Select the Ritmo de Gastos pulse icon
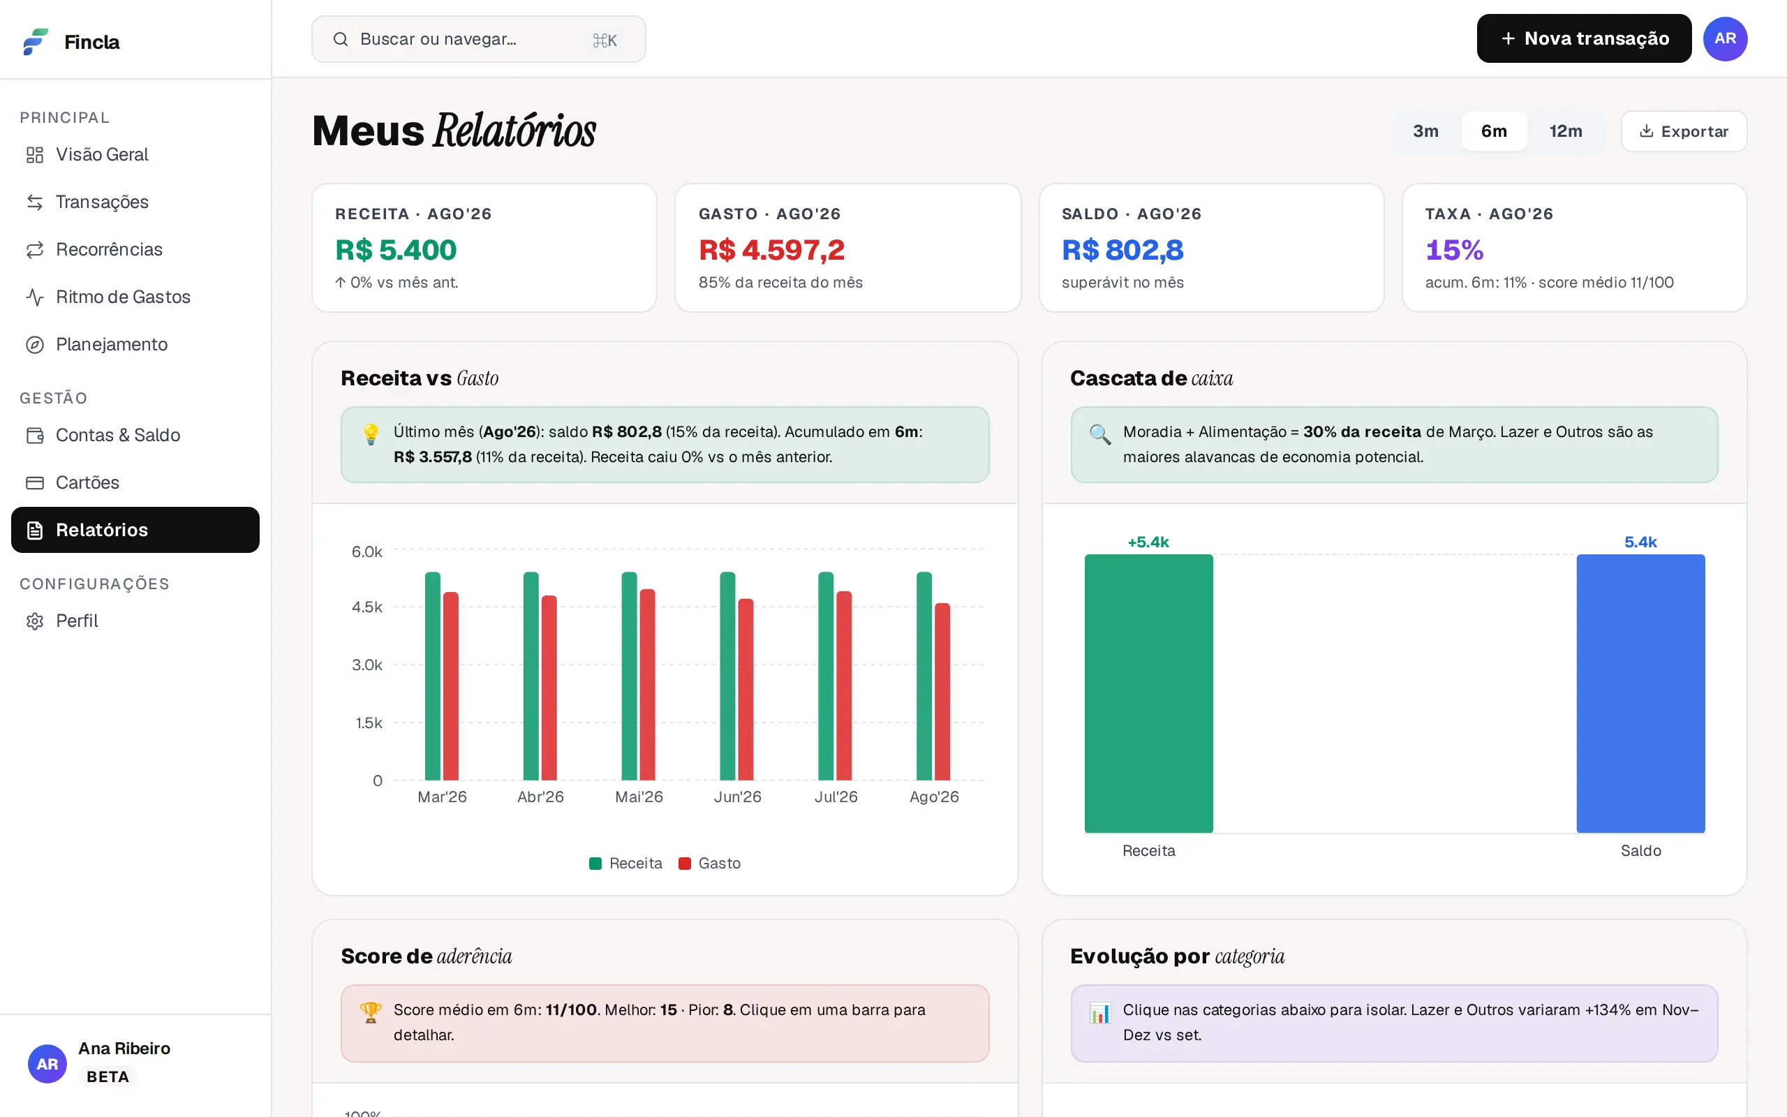 tap(35, 297)
